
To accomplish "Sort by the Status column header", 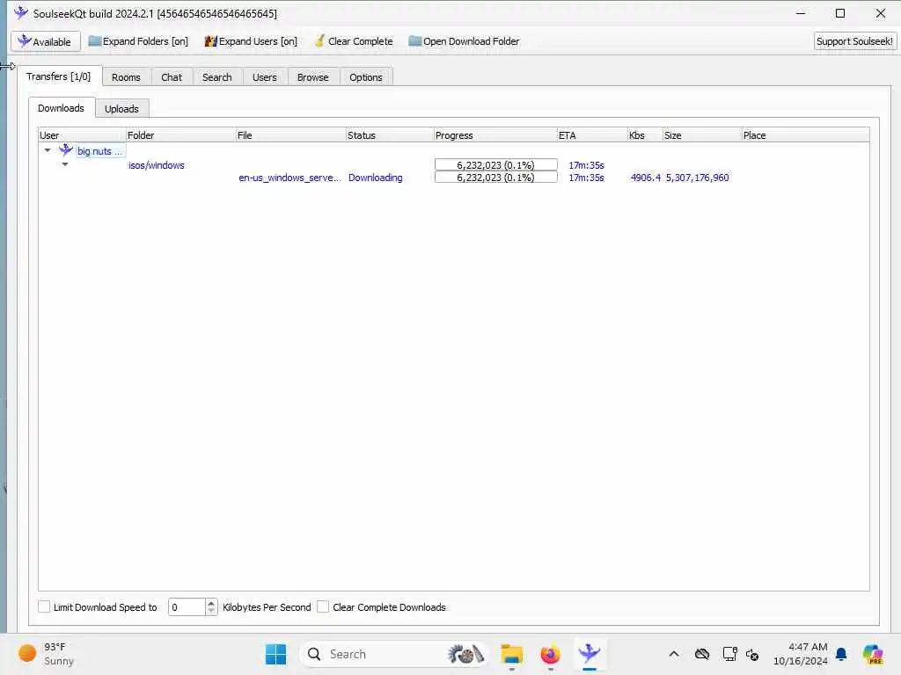I will click(x=390, y=135).
